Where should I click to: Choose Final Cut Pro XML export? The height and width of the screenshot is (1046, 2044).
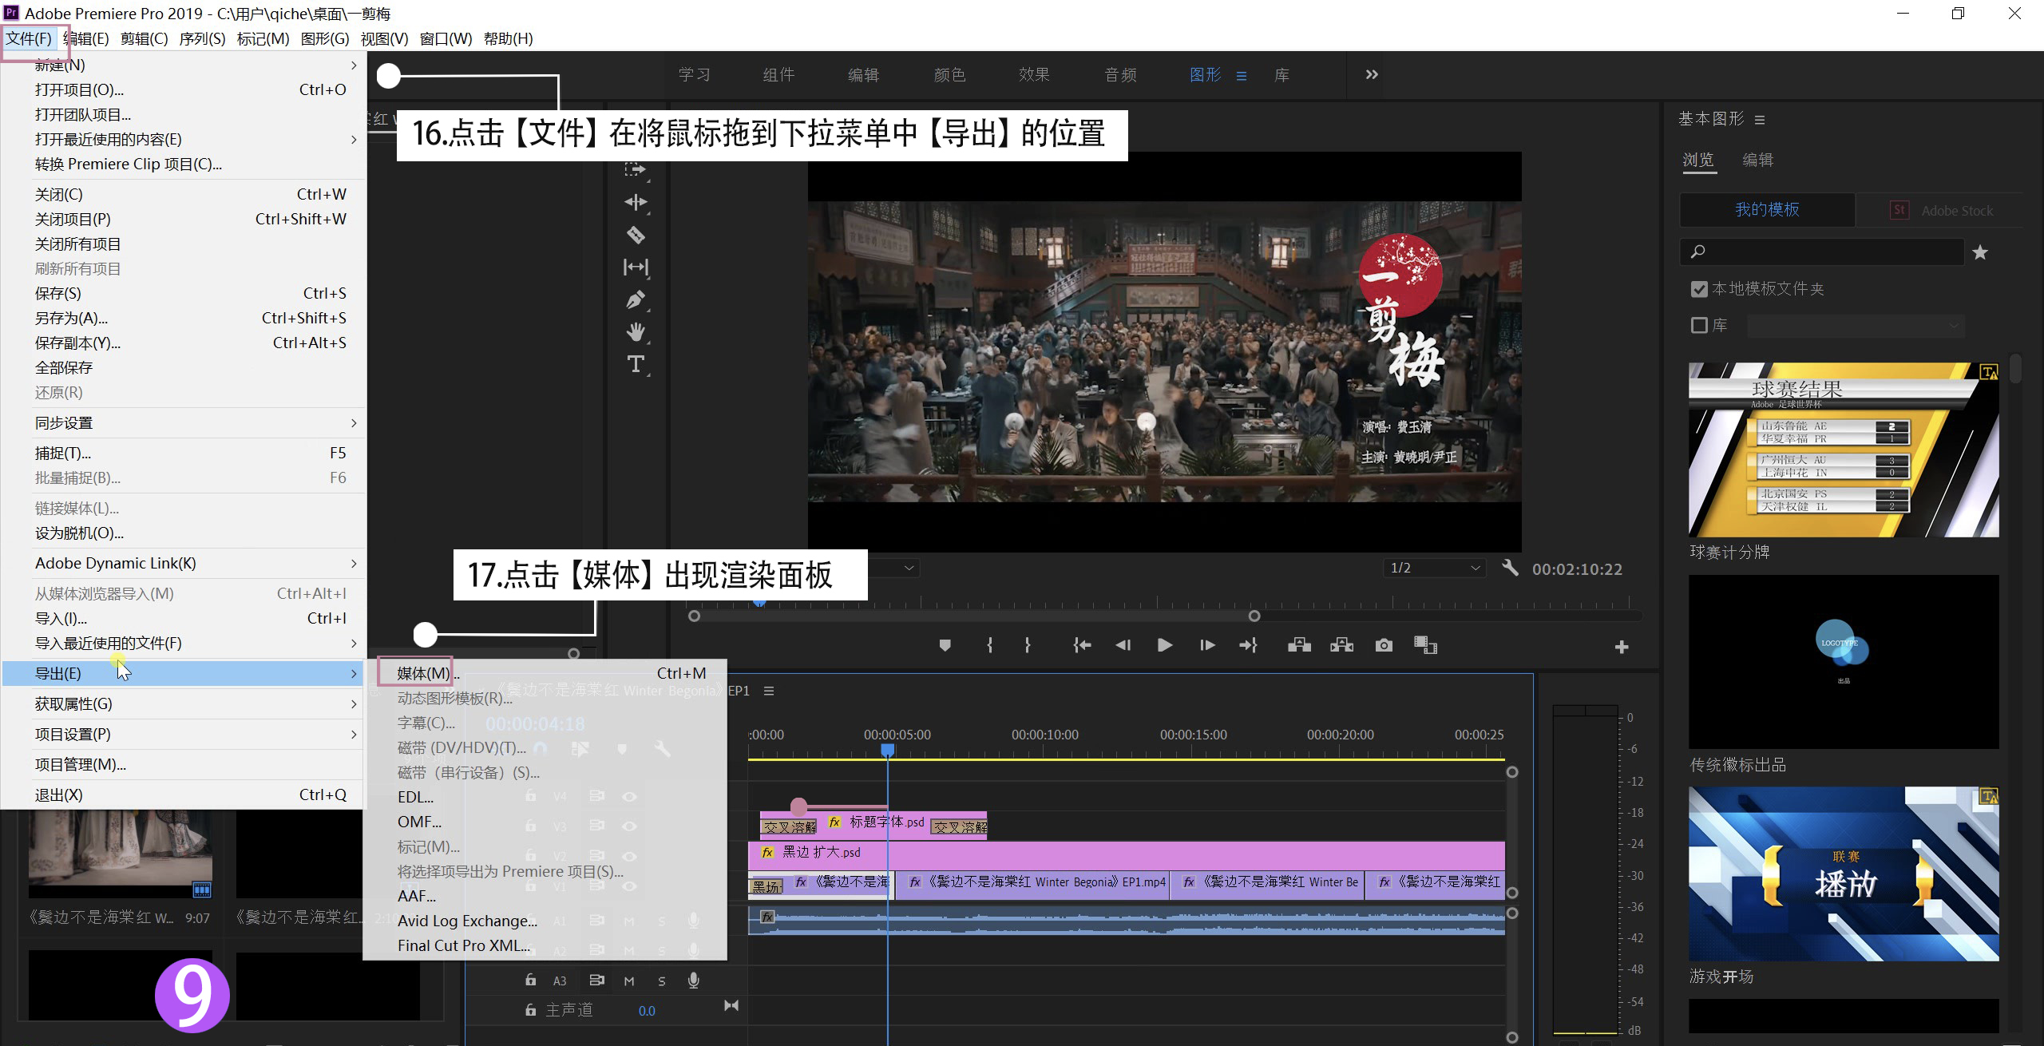pyautogui.click(x=545, y=945)
